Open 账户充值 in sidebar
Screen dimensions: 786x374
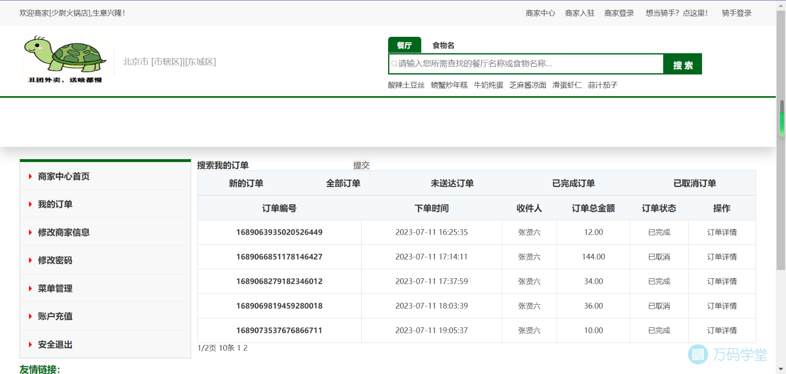pyautogui.click(x=55, y=317)
